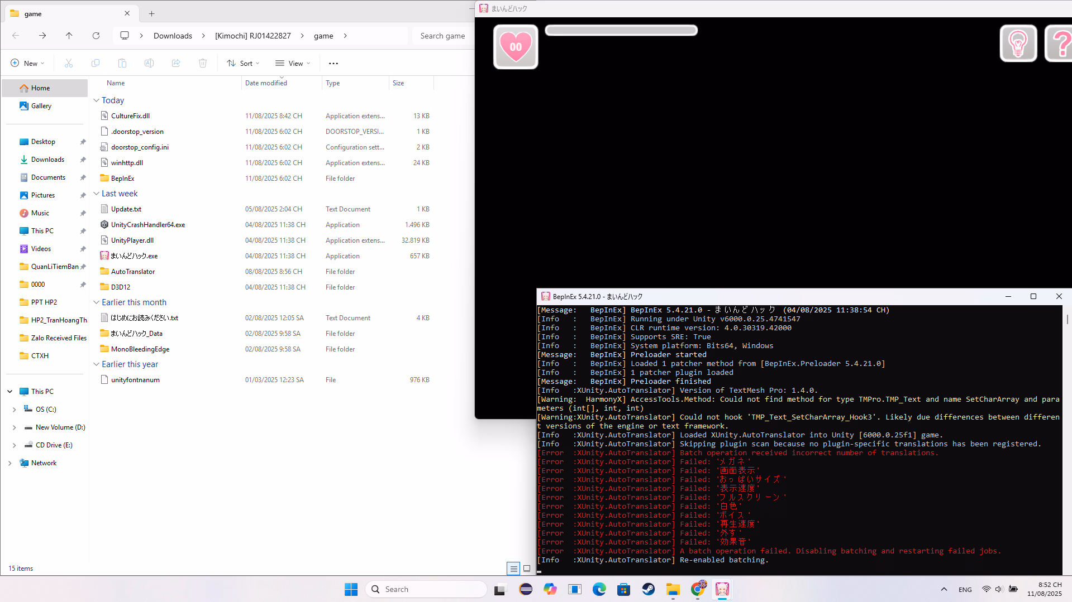This screenshot has width=1072, height=602.
Task: Select the game tab in File Explorer
Action: 67,13
